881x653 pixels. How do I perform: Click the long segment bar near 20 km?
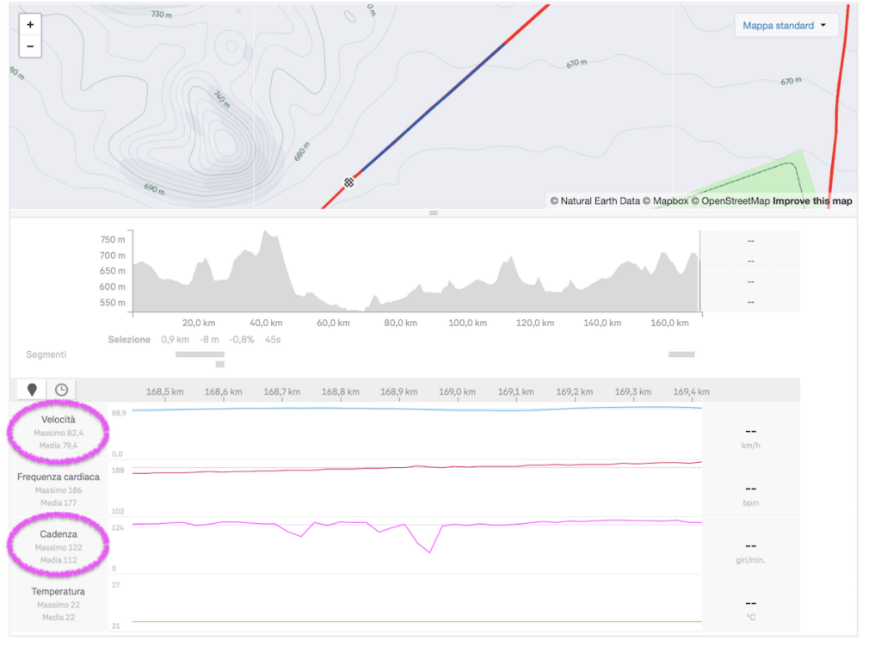point(200,354)
